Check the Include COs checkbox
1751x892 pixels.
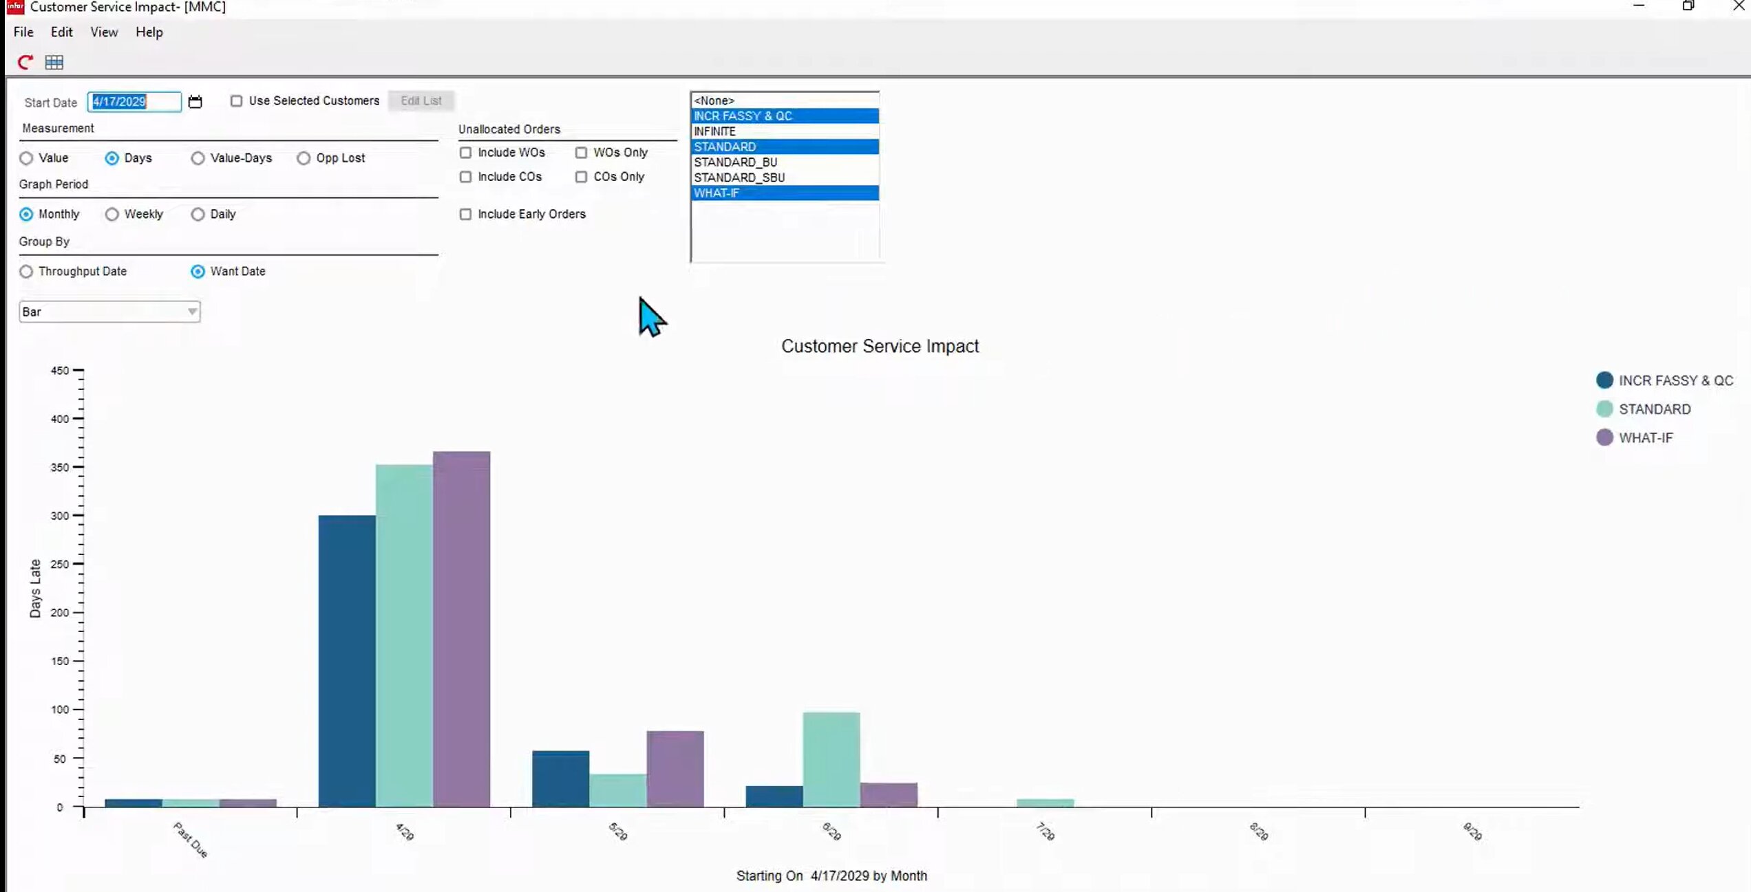465,177
